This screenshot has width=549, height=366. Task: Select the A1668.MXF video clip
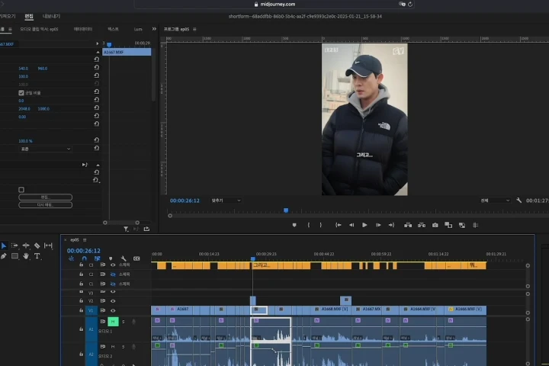click(x=332, y=310)
